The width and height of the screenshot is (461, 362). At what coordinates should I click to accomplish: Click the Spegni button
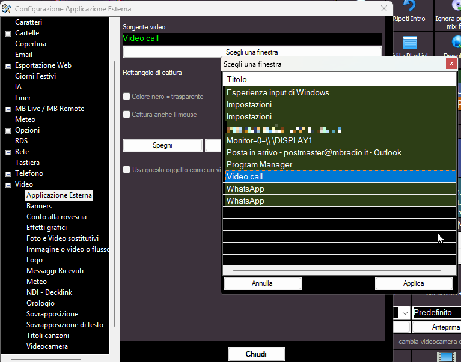point(162,145)
